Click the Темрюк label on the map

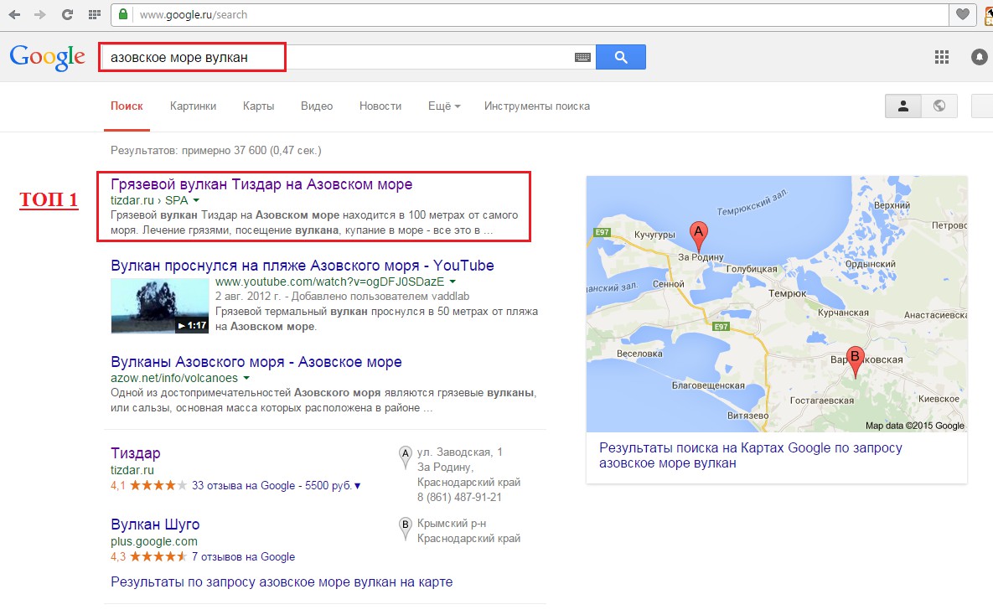pos(787,293)
